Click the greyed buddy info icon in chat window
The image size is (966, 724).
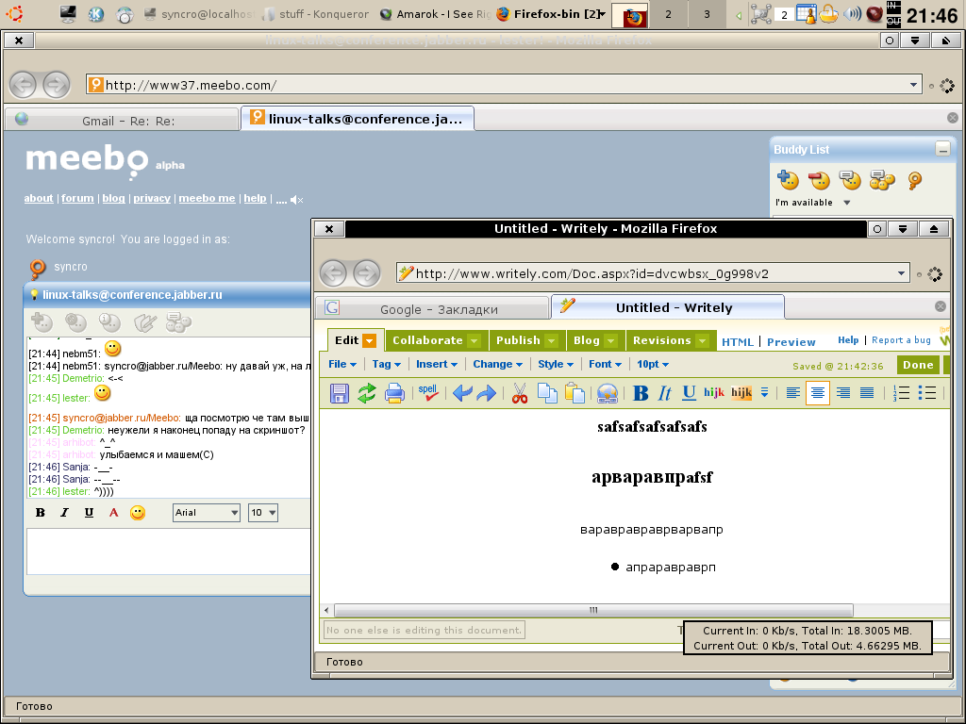[109, 322]
